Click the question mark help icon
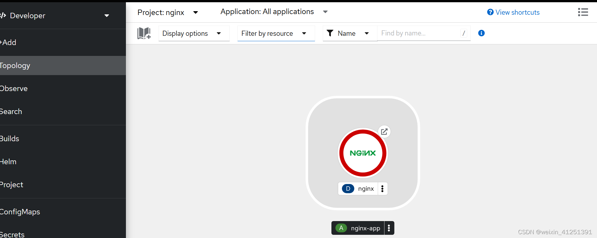This screenshot has width=597, height=238. click(x=490, y=12)
